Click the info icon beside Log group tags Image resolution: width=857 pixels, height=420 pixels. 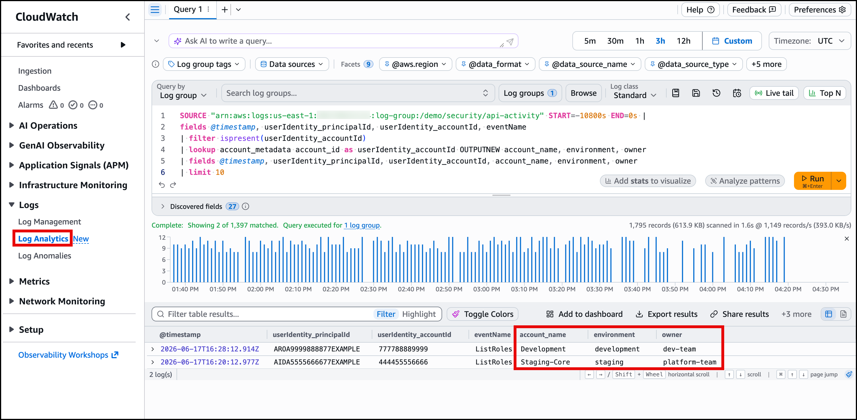click(155, 64)
